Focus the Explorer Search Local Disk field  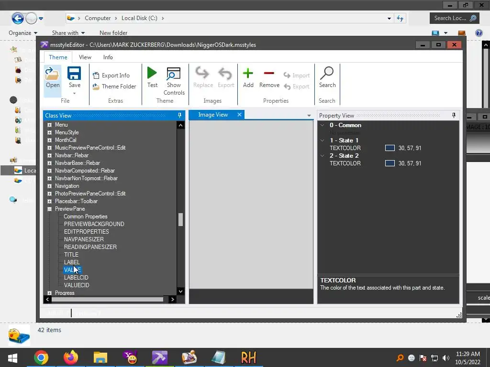(455, 18)
